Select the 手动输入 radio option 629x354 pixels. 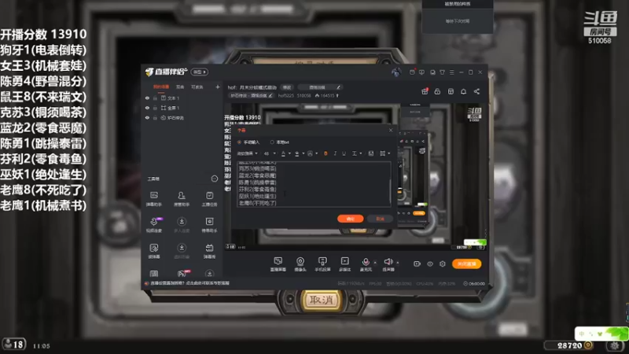pyautogui.click(x=239, y=142)
